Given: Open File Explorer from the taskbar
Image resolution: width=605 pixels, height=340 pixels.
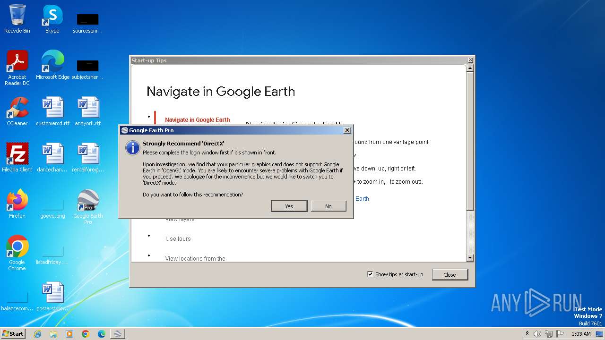Looking at the screenshot, I should tap(53, 334).
